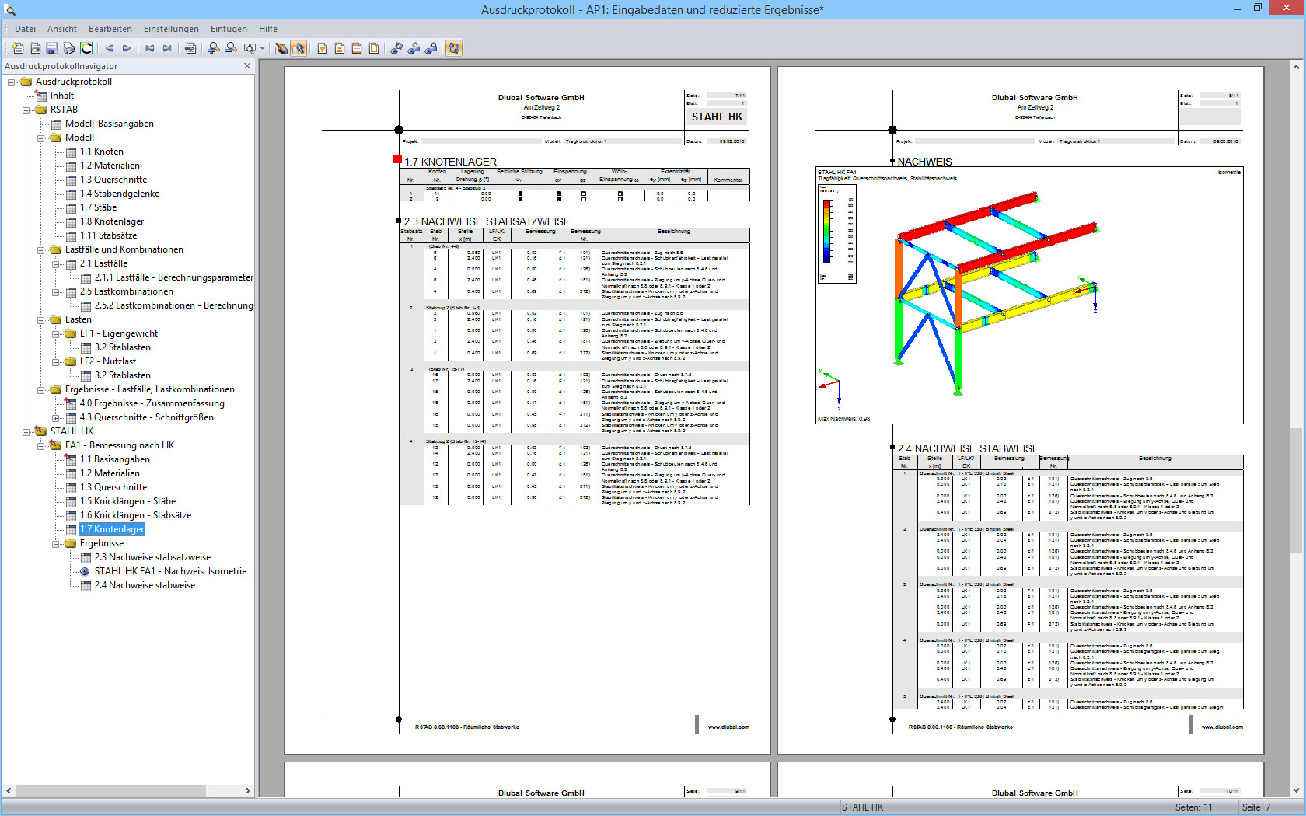This screenshot has height=816, width=1306.
Task: Click the blank page toolbar icon
Action: 374,48
